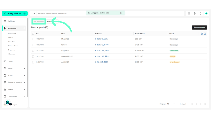Open the table column settings icon

click(202, 34)
